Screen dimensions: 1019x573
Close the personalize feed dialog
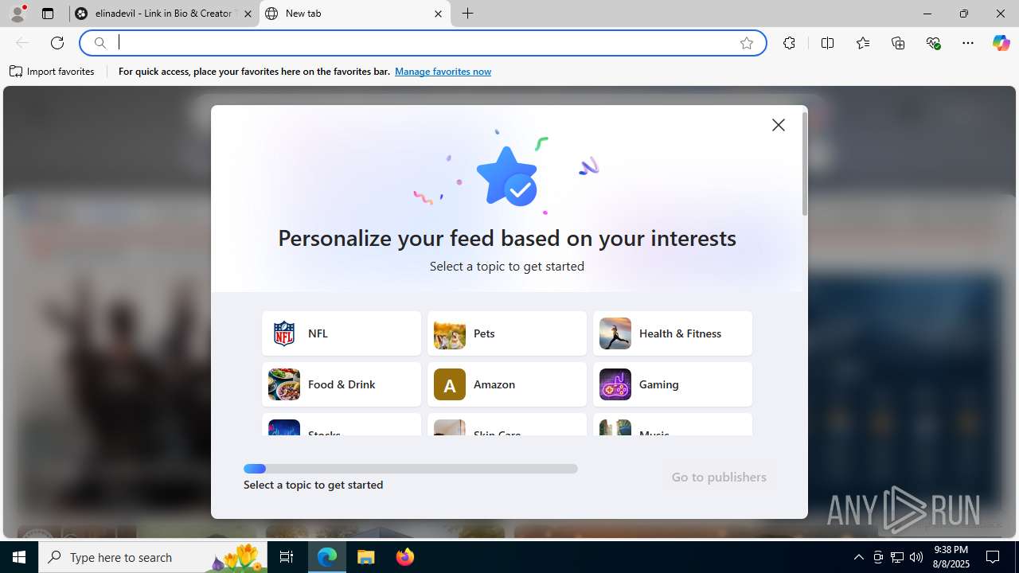[x=779, y=125]
